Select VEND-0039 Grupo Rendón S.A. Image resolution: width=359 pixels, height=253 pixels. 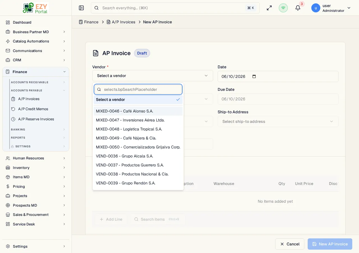pos(138,183)
